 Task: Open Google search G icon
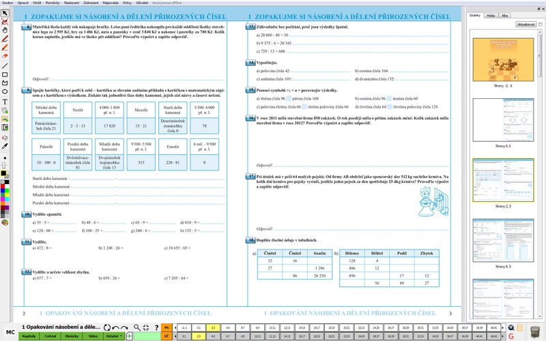click(x=511, y=336)
